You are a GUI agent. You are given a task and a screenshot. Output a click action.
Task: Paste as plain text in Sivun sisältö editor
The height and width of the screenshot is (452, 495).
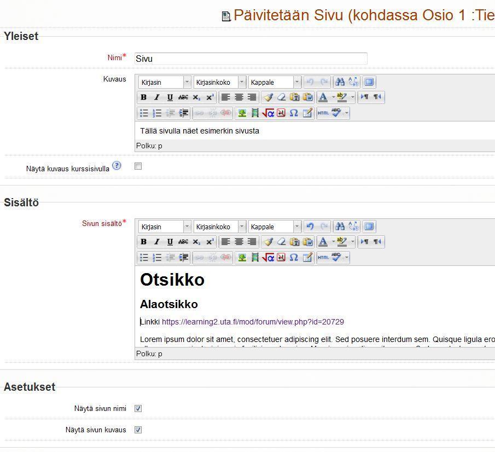coord(294,242)
